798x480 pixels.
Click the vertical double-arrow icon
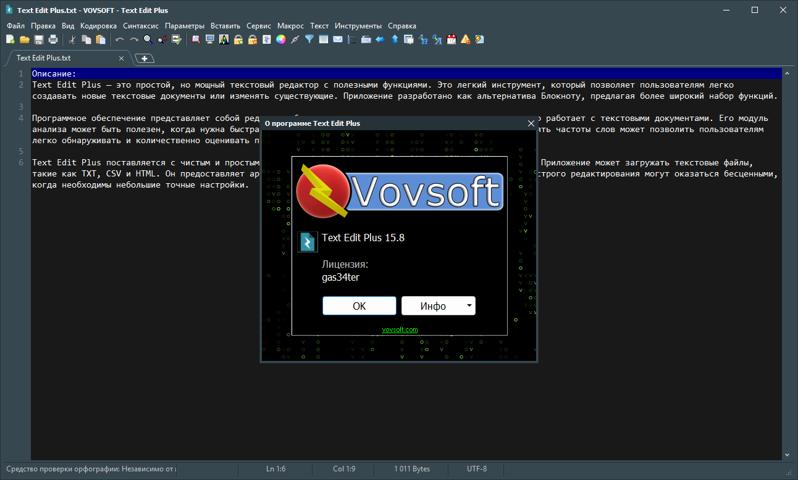(x=395, y=39)
